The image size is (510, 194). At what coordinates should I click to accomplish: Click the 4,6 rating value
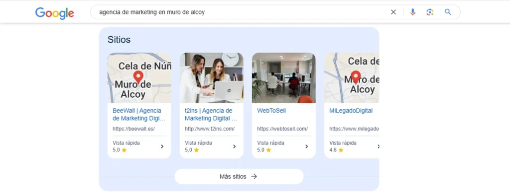coord(333,150)
